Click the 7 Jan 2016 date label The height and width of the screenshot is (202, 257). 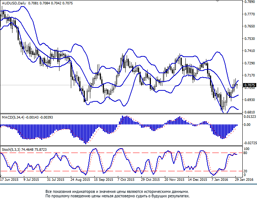pyautogui.click(x=220, y=179)
